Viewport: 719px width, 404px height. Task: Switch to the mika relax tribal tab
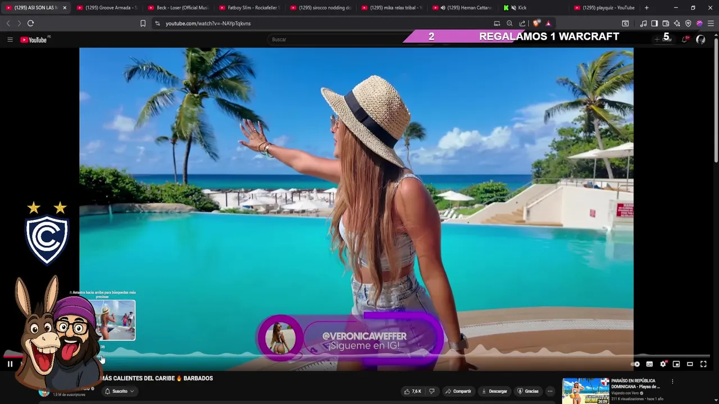click(392, 8)
